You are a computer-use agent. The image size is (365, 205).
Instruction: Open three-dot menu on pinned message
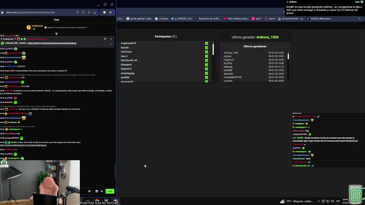click(111, 39)
